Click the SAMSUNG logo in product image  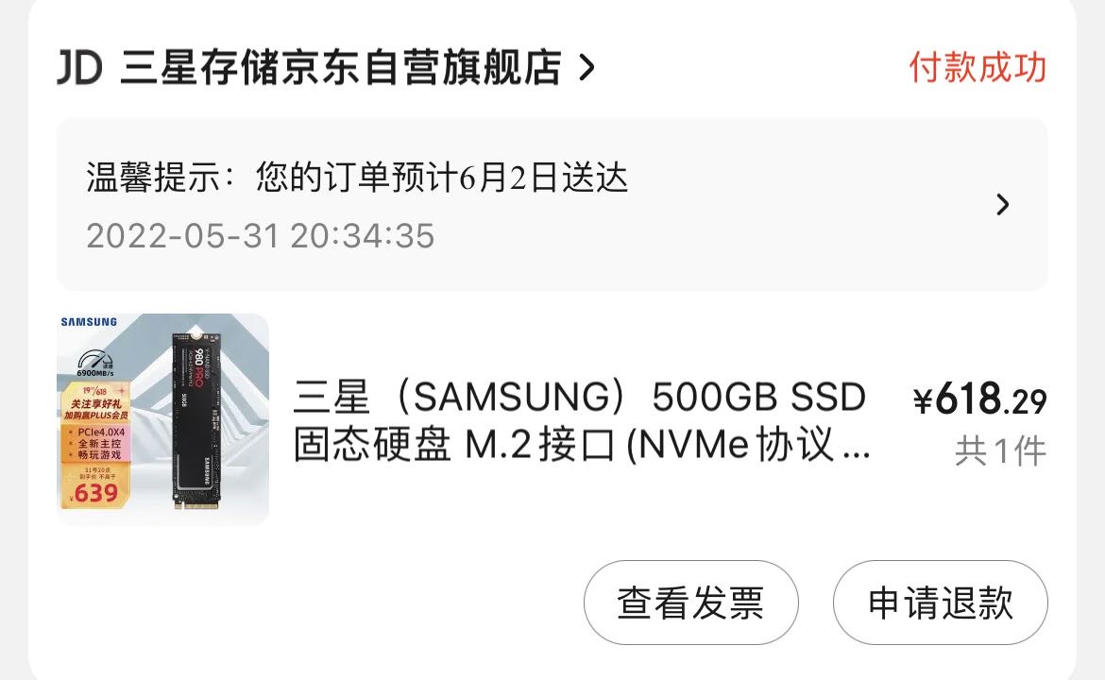tap(89, 322)
